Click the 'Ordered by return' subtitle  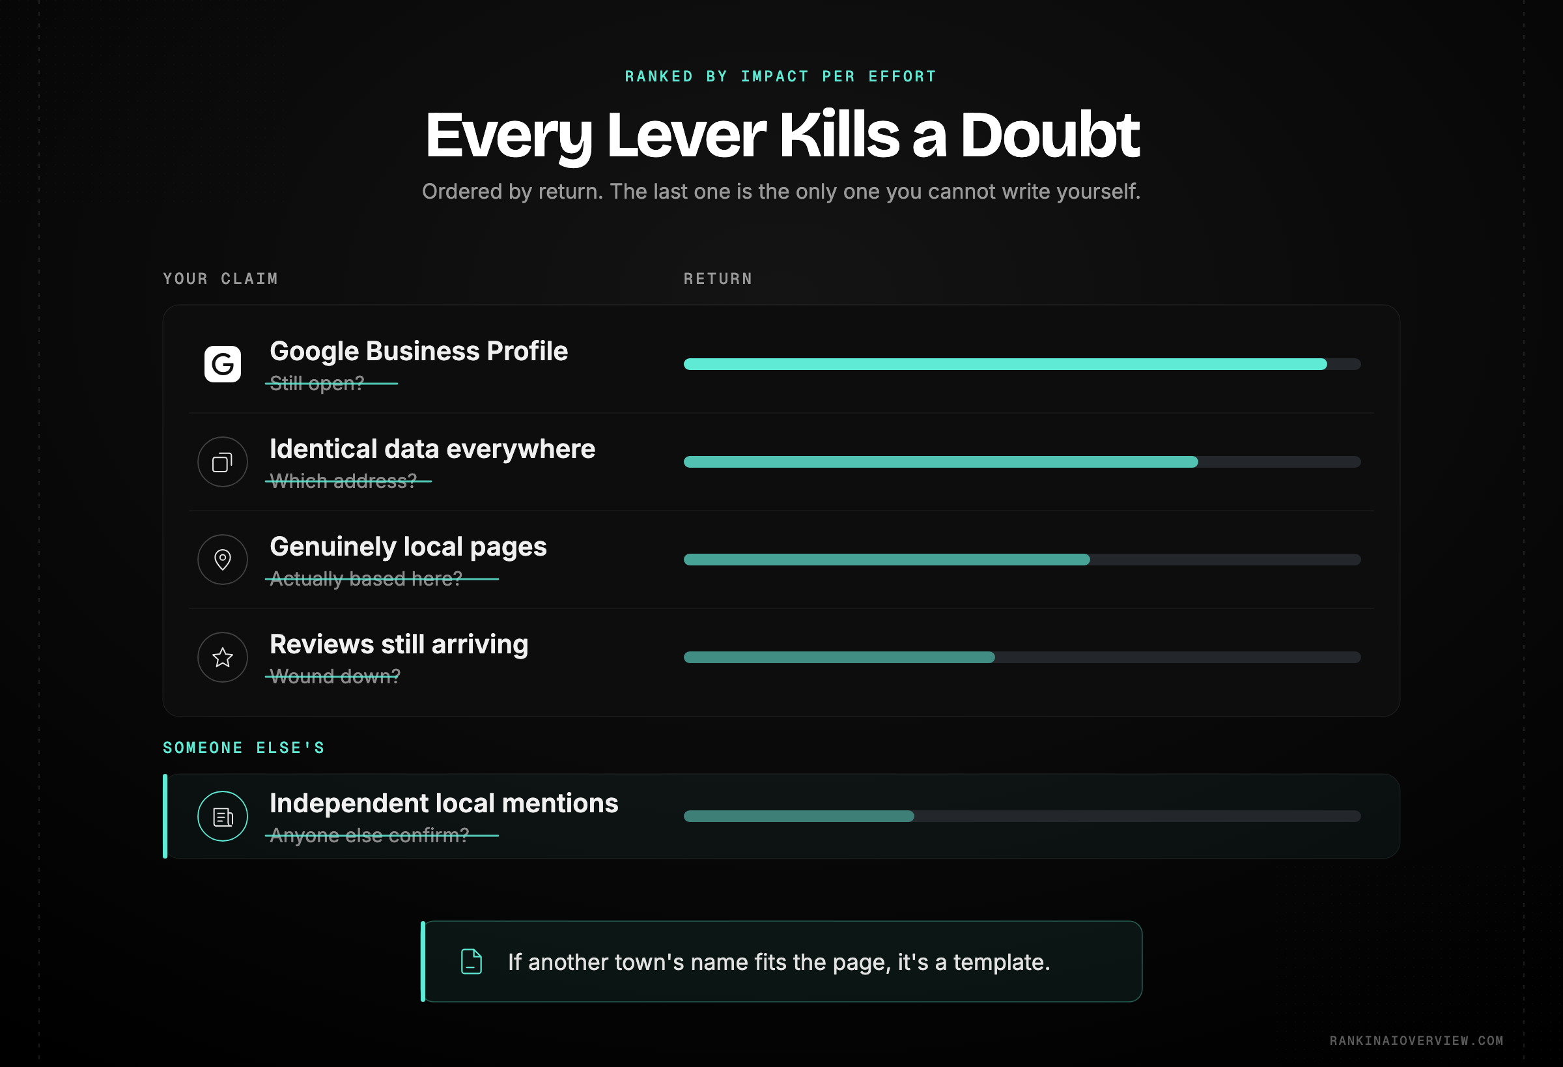pyautogui.click(x=781, y=192)
